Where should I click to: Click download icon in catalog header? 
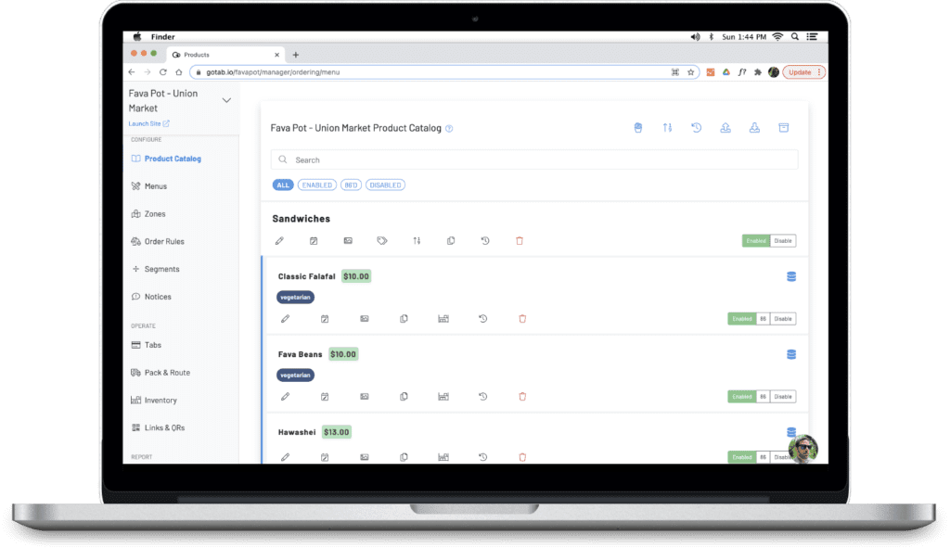coord(754,128)
